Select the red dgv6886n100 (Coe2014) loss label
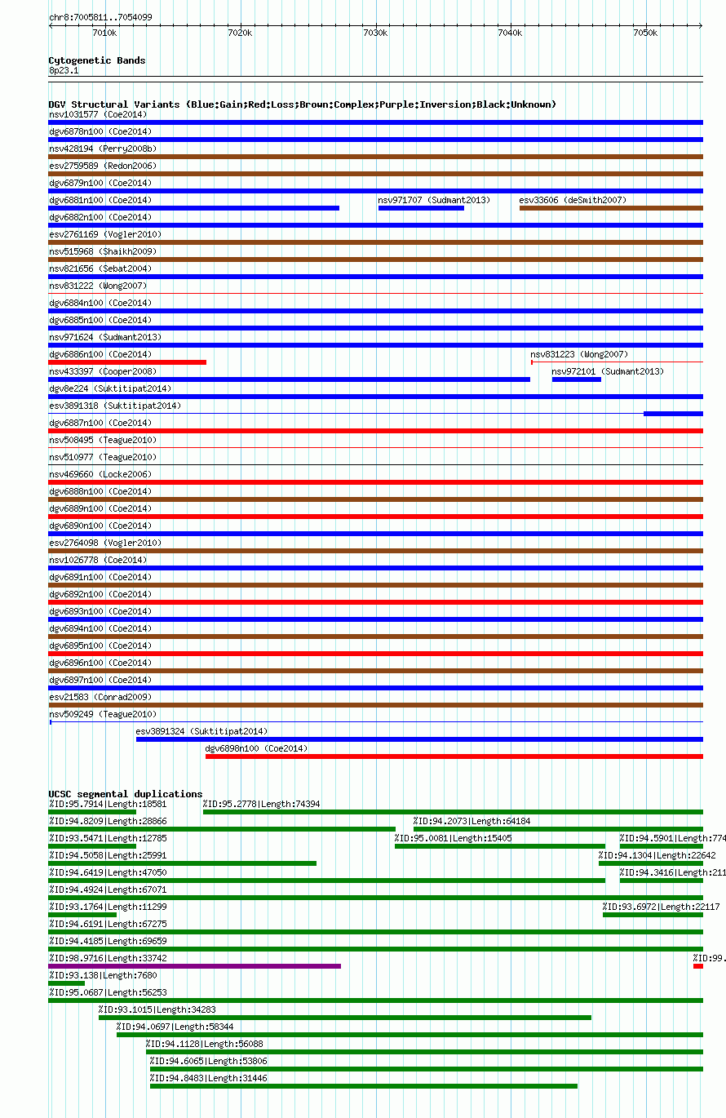726x1118 pixels. [100, 354]
